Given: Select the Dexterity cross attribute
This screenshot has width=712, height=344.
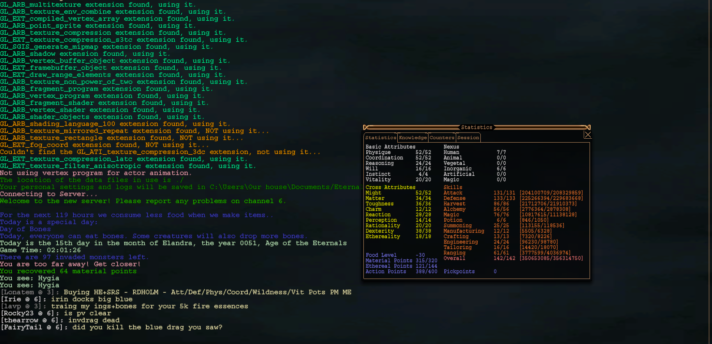Looking at the screenshot, I should [x=379, y=231].
